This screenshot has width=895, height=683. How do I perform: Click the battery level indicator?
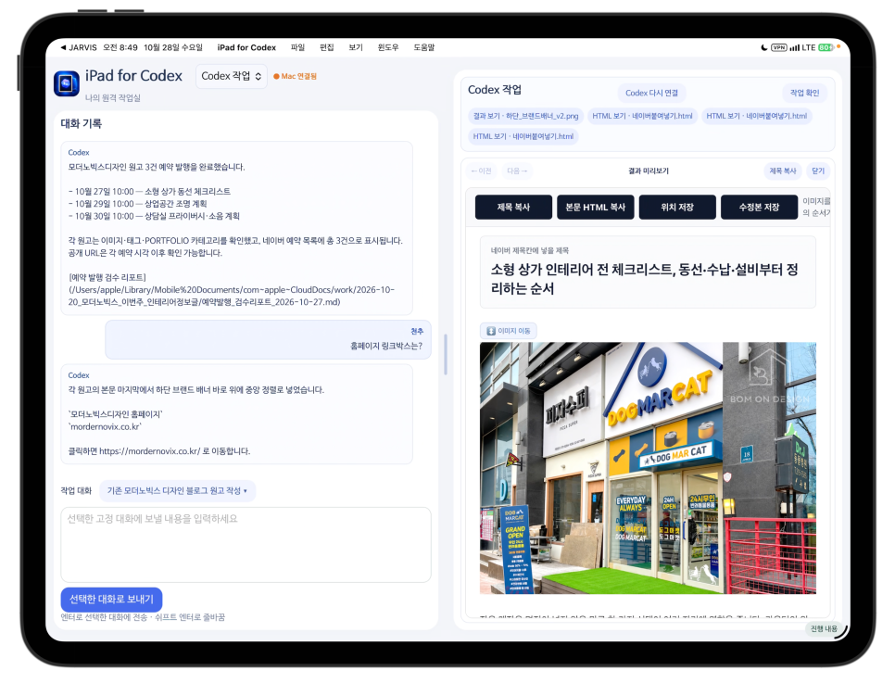(826, 47)
